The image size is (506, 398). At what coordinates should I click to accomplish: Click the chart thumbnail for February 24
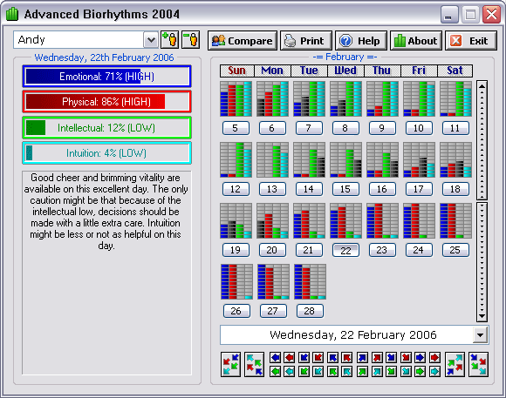point(418,220)
